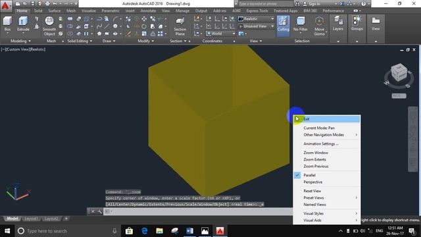Expand Visual Styles submenu
The height and width of the screenshot is (237, 421).
[x=326, y=213]
